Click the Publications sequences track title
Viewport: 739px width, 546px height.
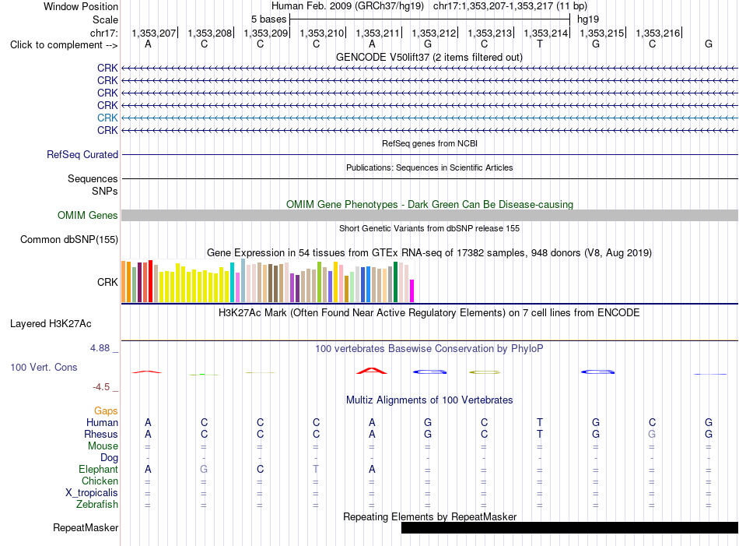click(429, 167)
